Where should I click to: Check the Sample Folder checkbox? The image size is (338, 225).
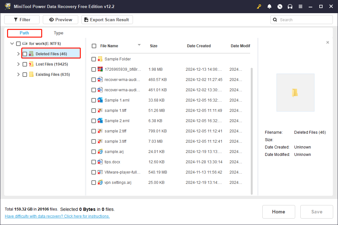(94, 59)
